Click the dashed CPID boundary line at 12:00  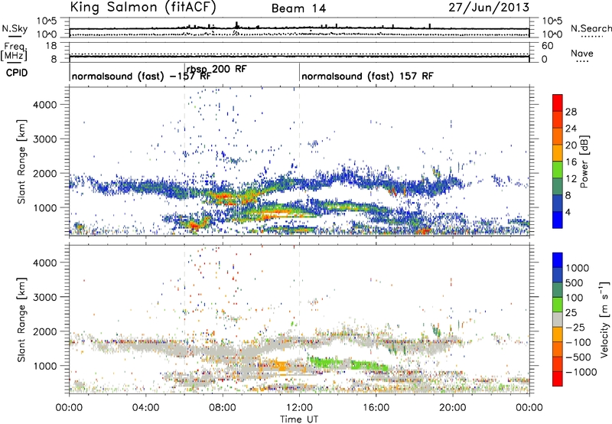[299, 161]
